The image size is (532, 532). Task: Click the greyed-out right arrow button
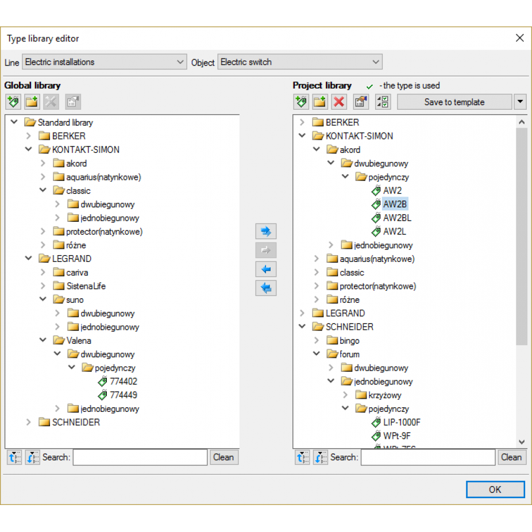265,250
